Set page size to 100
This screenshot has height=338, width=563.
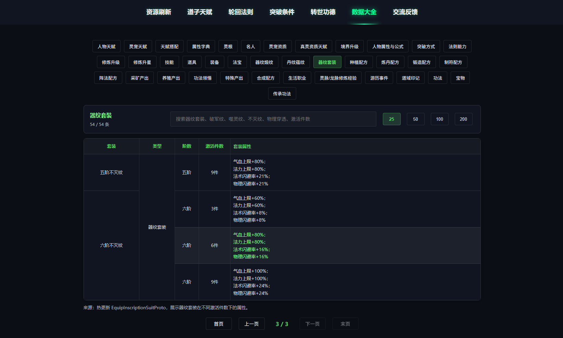click(440, 119)
